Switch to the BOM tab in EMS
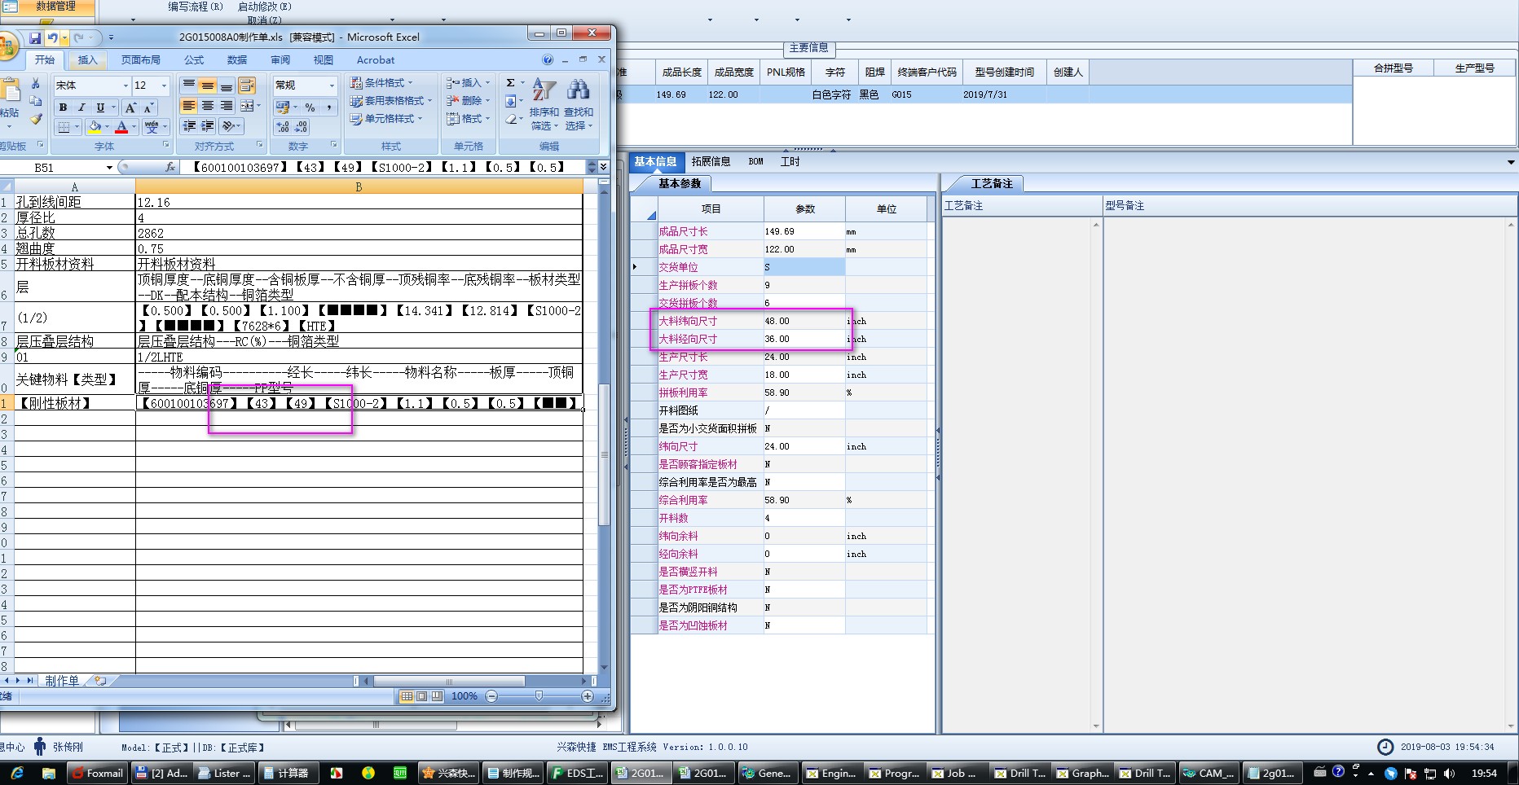Image resolution: width=1519 pixels, height=785 pixels. (x=756, y=161)
